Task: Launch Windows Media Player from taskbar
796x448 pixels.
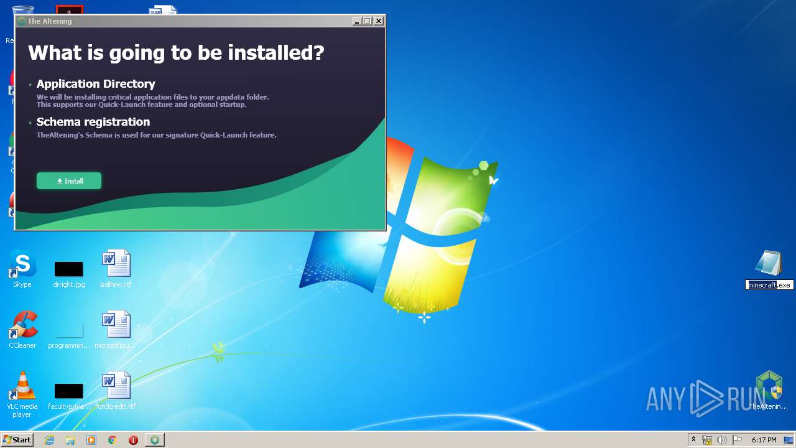Action: pyautogui.click(x=91, y=440)
